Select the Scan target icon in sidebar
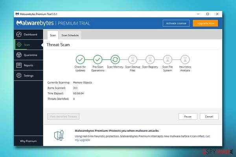The height and width of the screenshot is (157, 236). tap(19, 45)
